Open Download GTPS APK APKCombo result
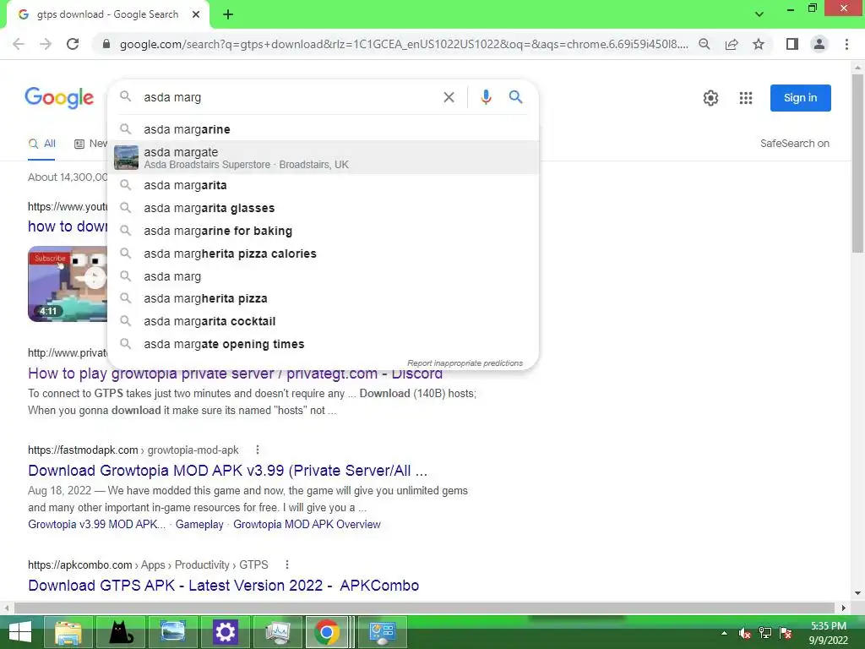The image size is (865, 649). (223, 585)
